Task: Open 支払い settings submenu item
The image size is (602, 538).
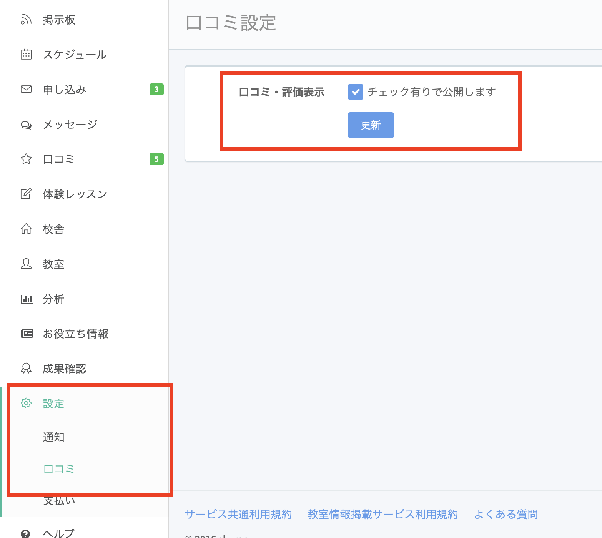Action: [59, 500]
